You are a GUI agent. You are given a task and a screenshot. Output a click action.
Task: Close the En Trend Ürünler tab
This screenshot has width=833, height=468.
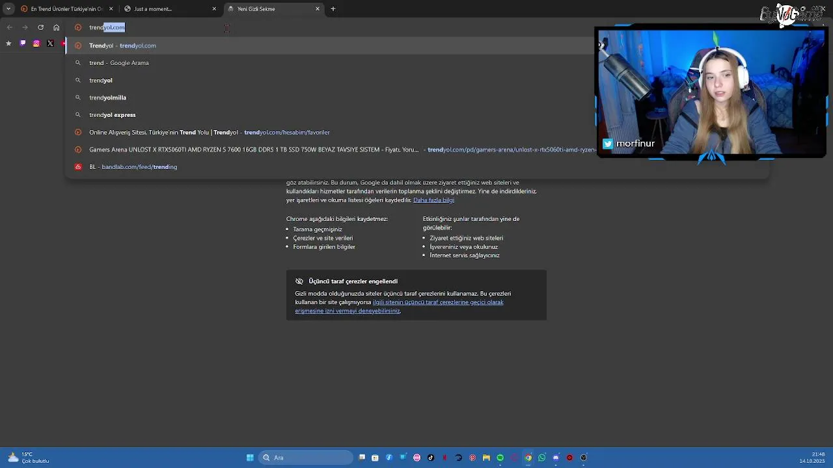(x=111, y=9)
